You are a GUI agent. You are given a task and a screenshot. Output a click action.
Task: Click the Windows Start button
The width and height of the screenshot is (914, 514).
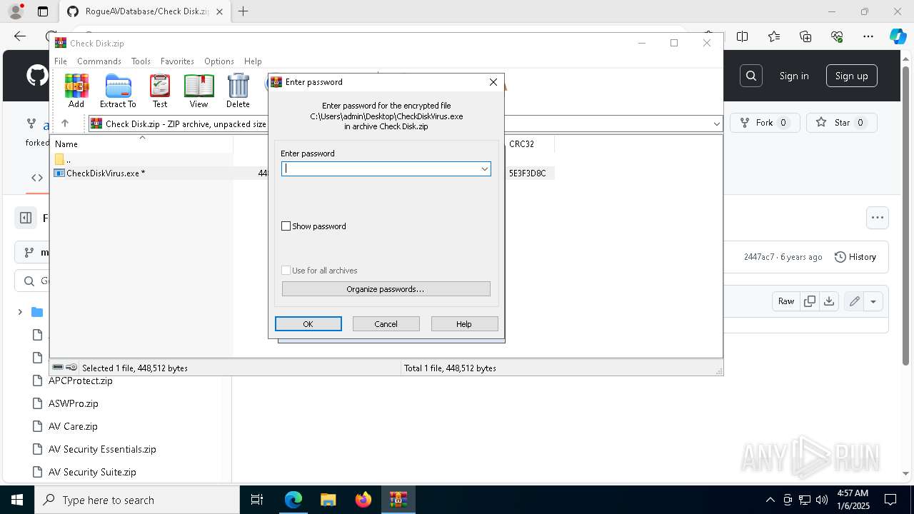pos(16,500)
